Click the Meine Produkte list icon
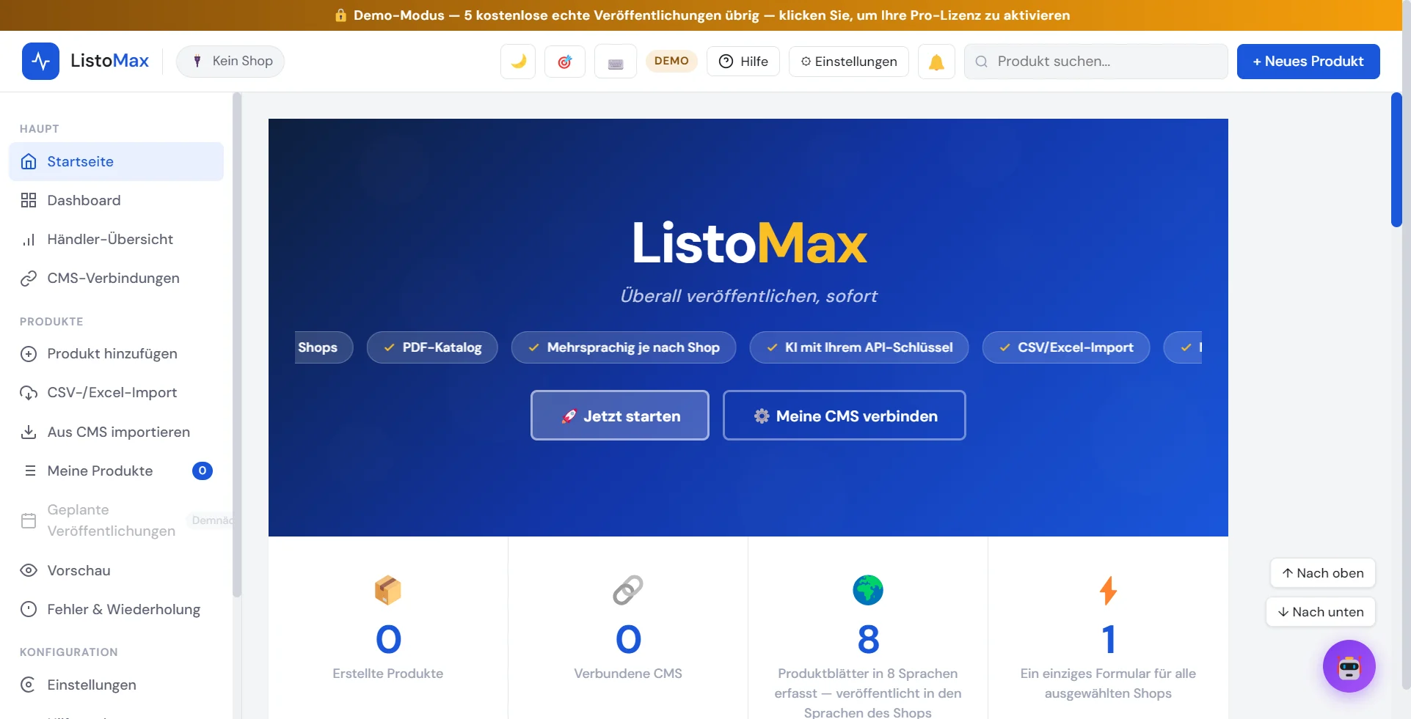The width and height of the screenshot is (1411, 719). tap(30, 471)
